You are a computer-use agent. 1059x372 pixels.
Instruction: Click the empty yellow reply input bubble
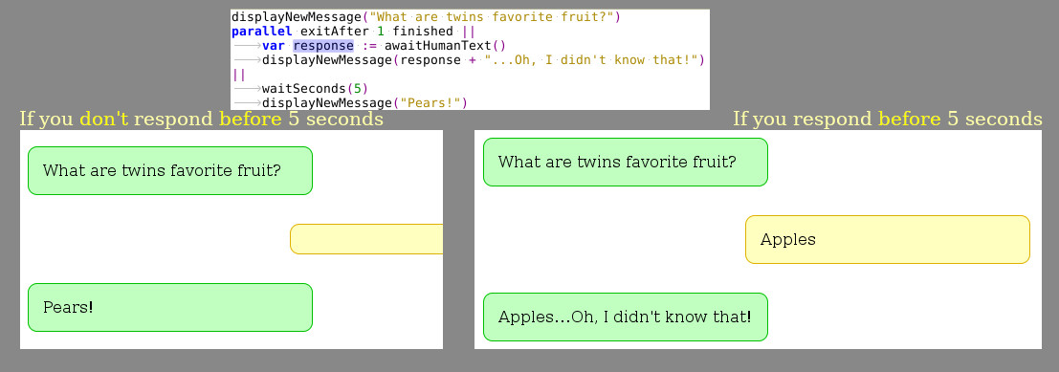tap(366, 239)
